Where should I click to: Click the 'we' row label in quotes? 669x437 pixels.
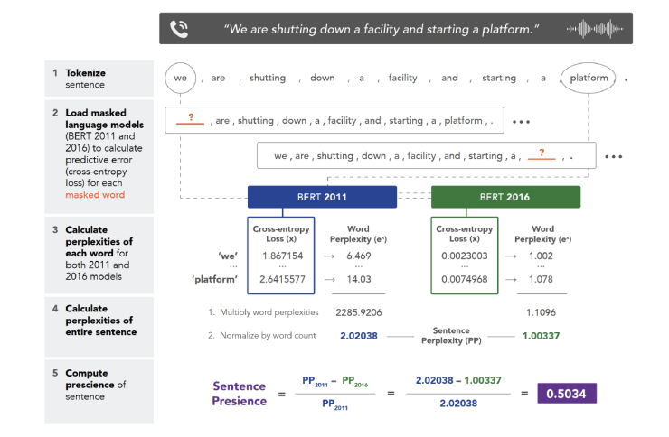pyautogui.click(x=228, y=256)
